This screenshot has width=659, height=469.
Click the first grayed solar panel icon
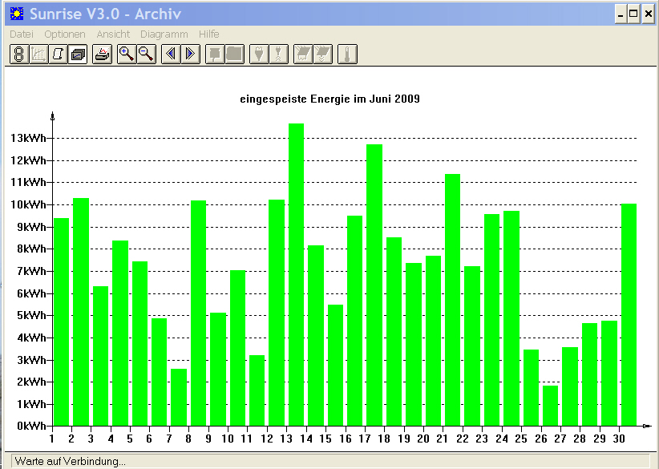303,55
